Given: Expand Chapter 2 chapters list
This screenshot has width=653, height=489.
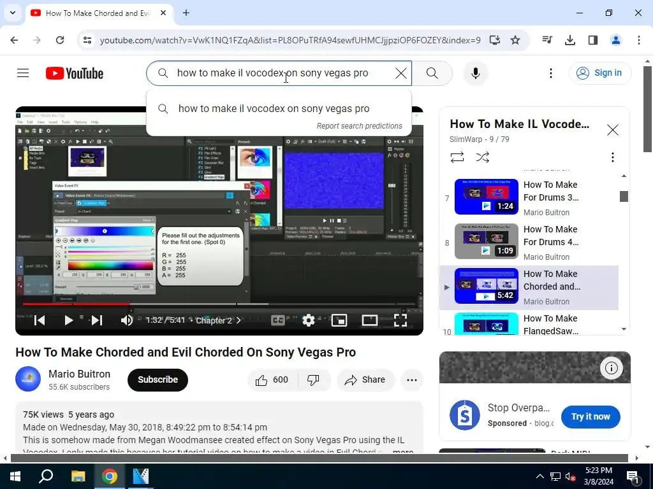Looking at the screenshot, I should click(x=218, y=320).
